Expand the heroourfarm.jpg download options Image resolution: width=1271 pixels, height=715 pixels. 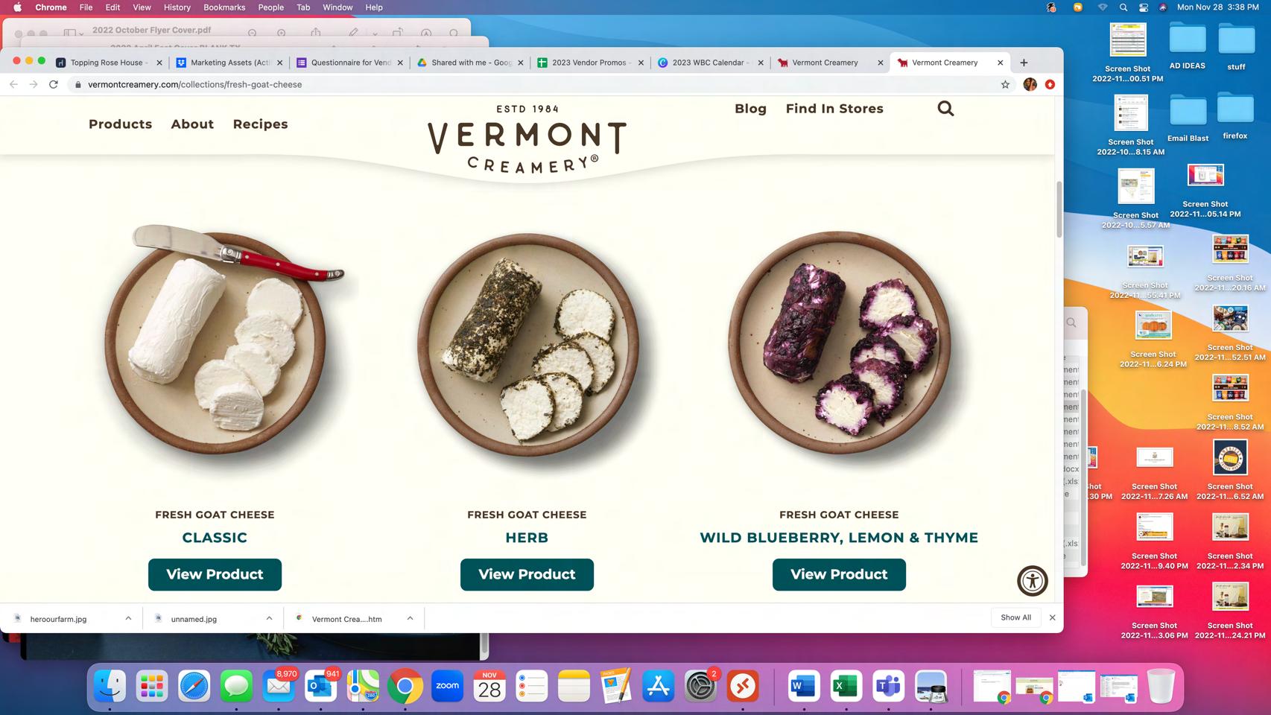coord(128,618)
